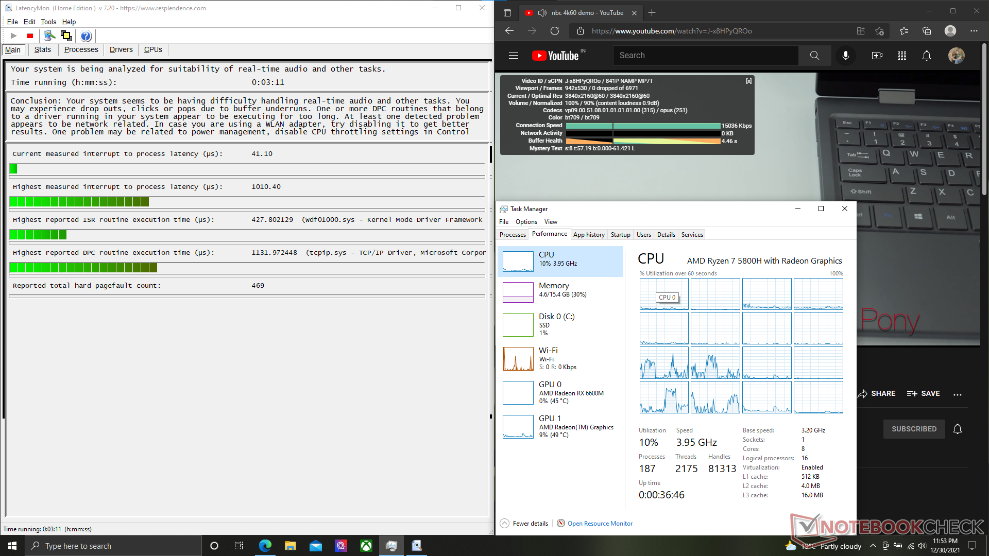
Task: Refresh the Edge browser page
Action: [555, 31]
